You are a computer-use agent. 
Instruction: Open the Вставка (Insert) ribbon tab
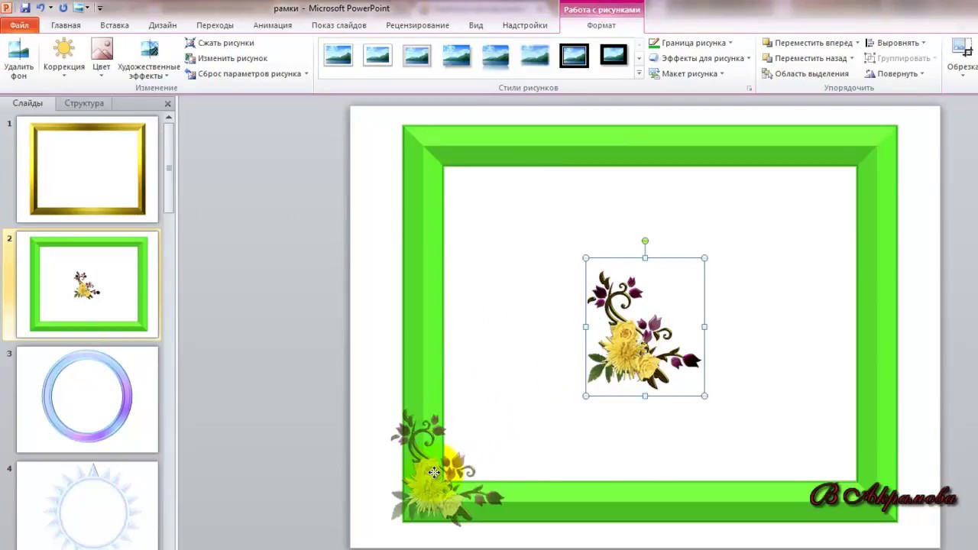pyautogui.click(x=115, y=25)
